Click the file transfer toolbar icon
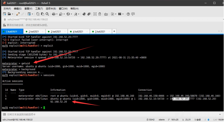Viewport: 224px width, 122px height. (x=61, y=14)
